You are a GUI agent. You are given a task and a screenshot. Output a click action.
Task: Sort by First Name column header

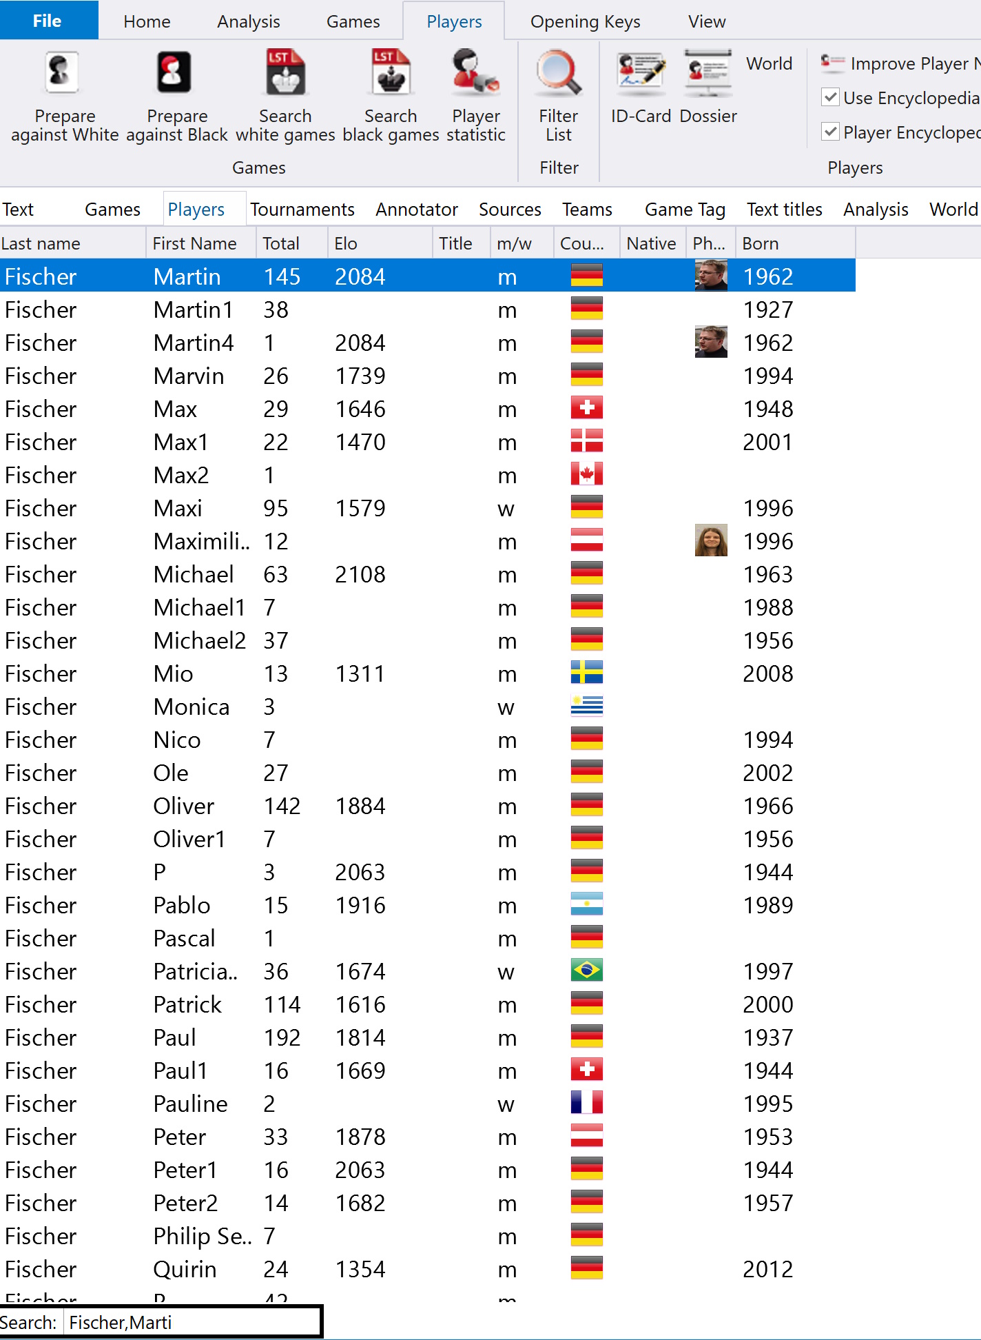point(201,243)
